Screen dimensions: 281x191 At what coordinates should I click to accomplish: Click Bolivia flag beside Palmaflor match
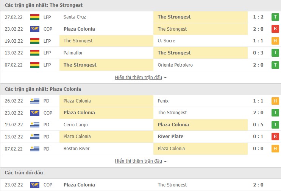click(35, 53)
